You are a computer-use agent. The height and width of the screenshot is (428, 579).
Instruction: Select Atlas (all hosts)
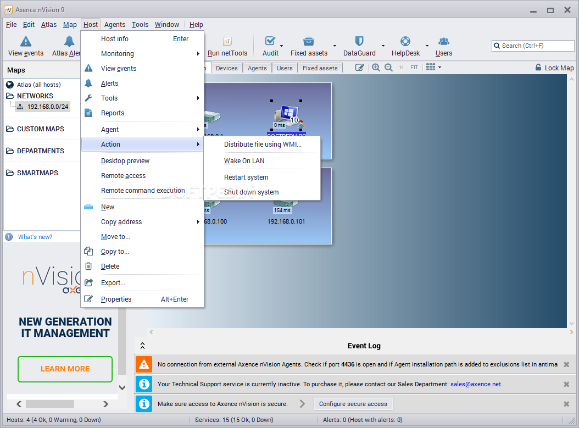point(39,85)
